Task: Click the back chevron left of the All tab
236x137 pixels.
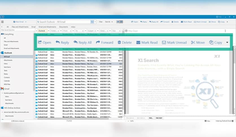Action: [2, 27]
